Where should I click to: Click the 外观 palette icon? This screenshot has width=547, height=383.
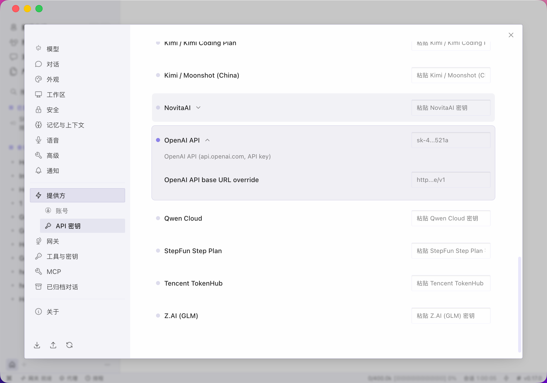click(38, 79)
